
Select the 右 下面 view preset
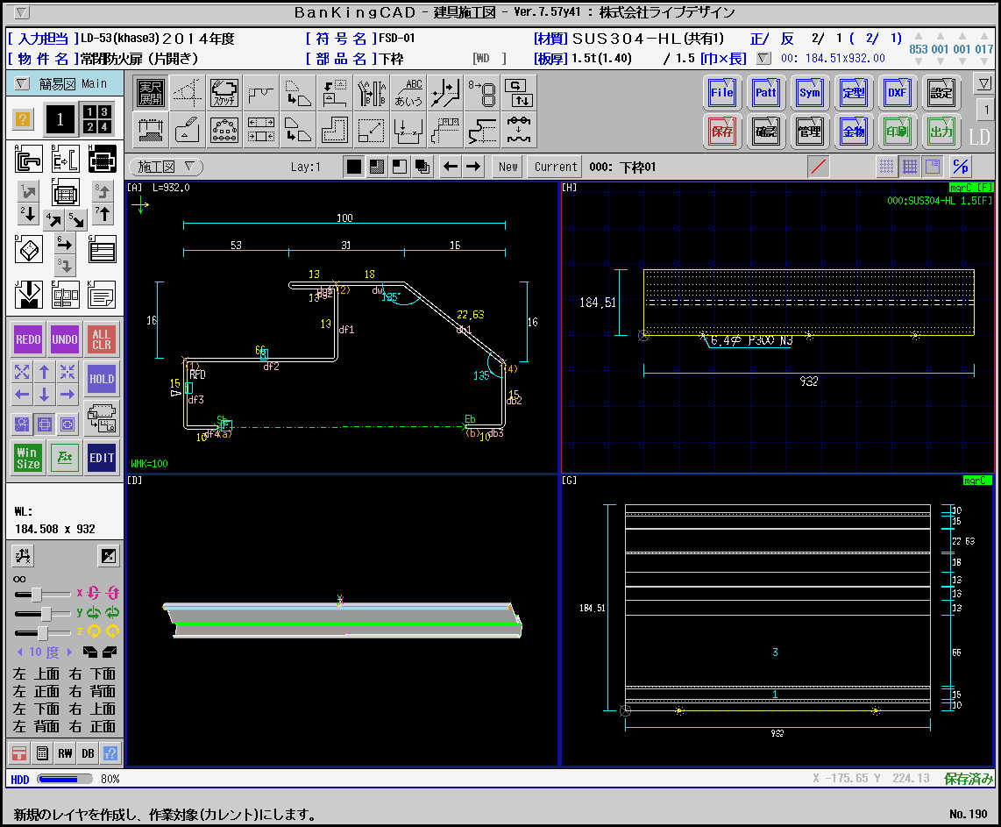click(93, 674)
